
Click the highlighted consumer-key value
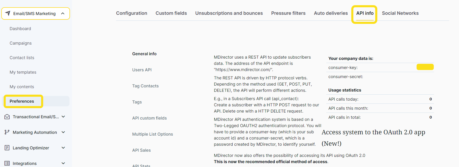[425, 67]
